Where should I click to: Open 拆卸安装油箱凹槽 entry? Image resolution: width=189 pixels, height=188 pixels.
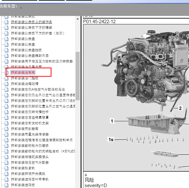[x=25, y=84]
